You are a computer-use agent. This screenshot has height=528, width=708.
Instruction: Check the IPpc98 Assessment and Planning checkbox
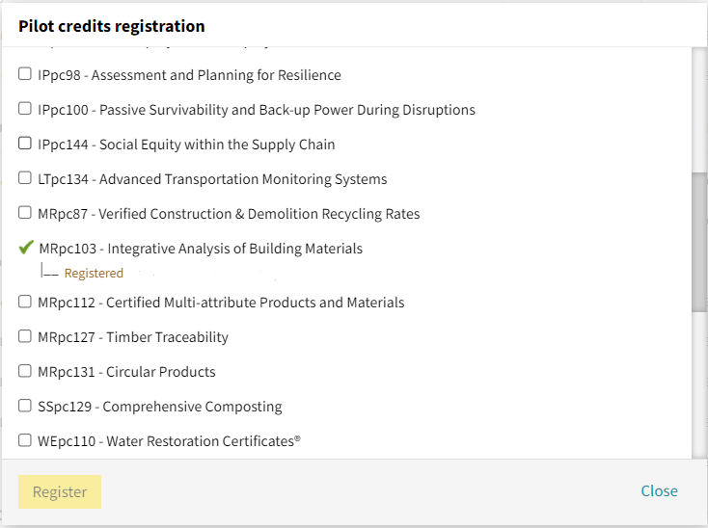pyautogui.click(x=25, y=73)
